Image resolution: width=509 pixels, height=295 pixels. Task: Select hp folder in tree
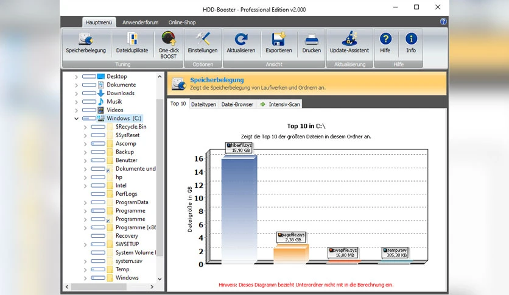(x=119, y=177)
